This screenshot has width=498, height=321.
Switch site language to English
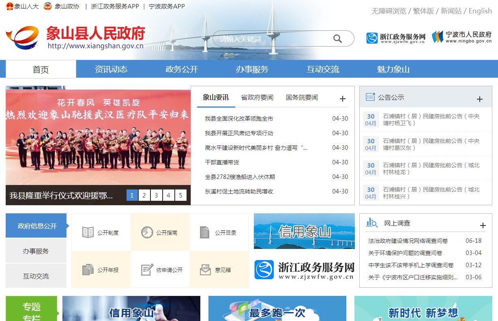pos(480,11)
